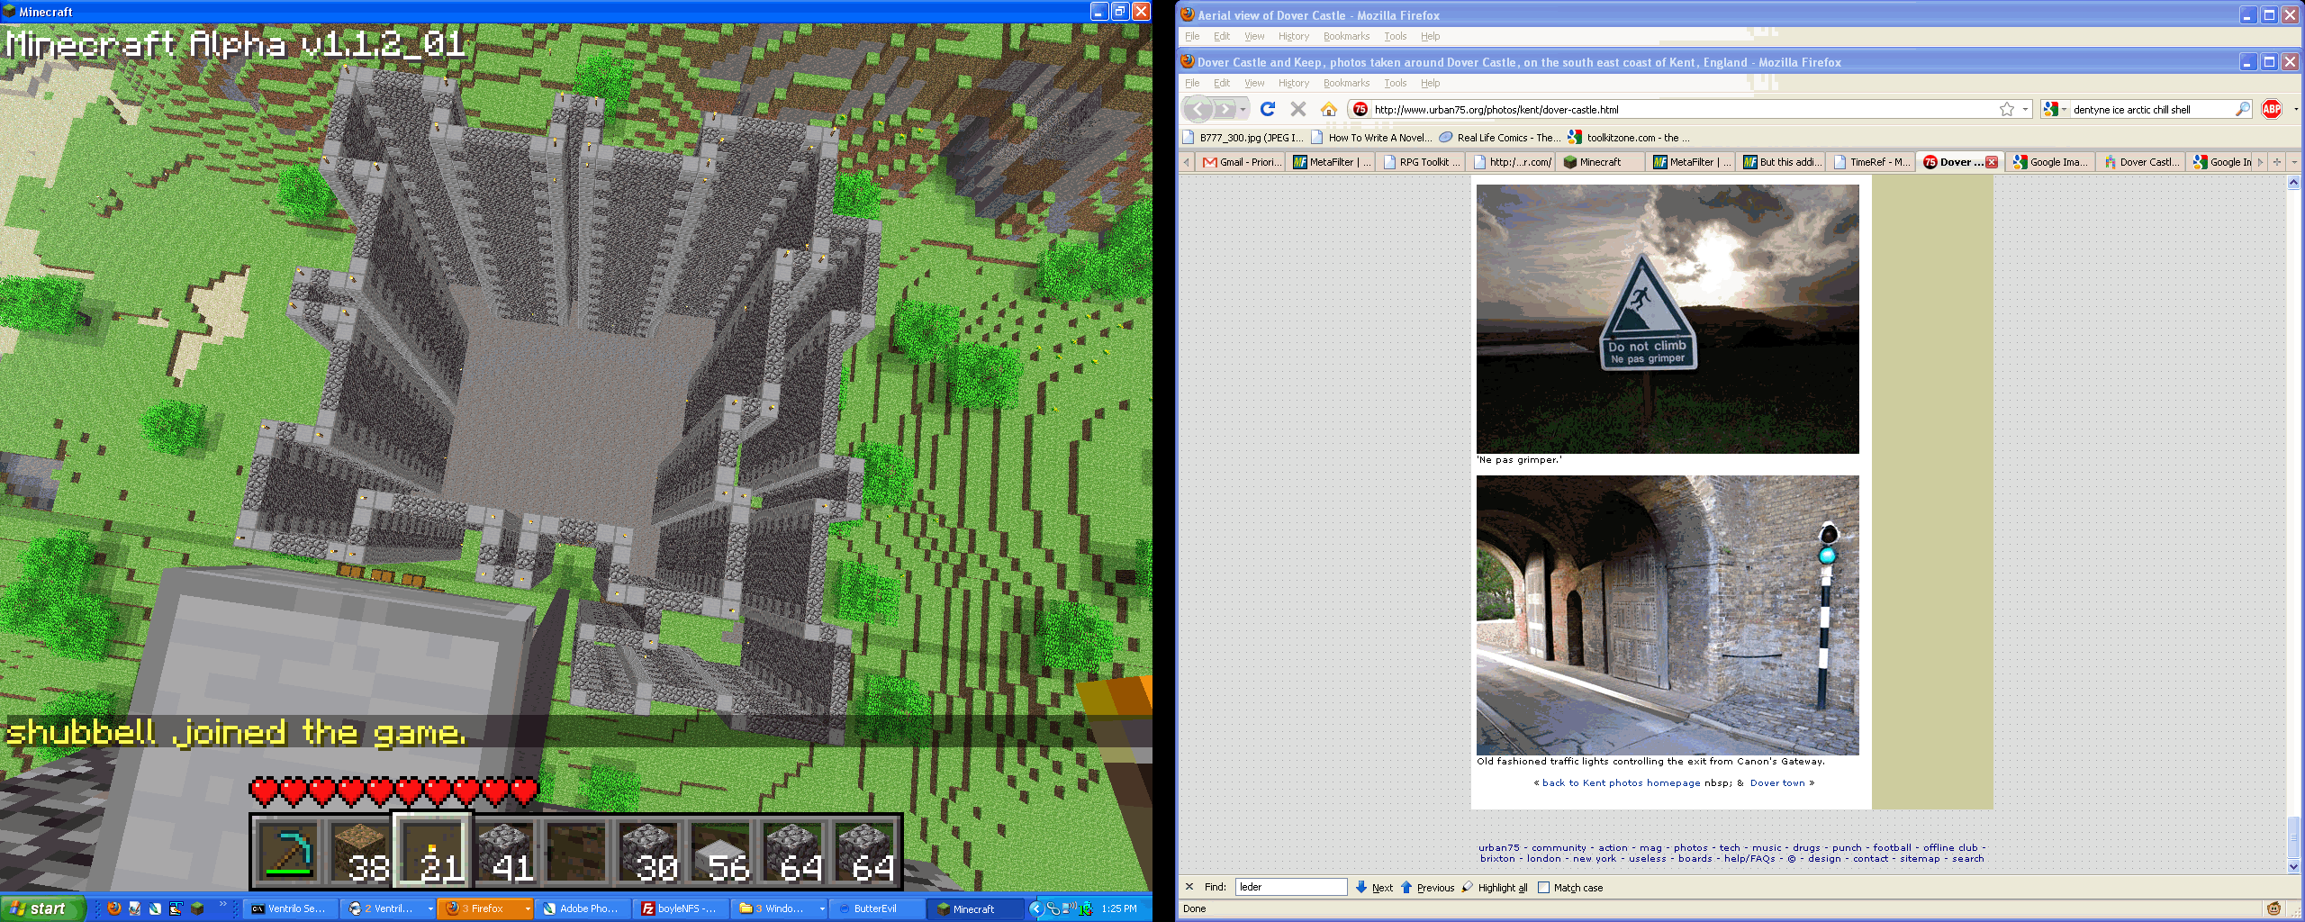
Task: Click the Windows start button
Action: [42, 908]
